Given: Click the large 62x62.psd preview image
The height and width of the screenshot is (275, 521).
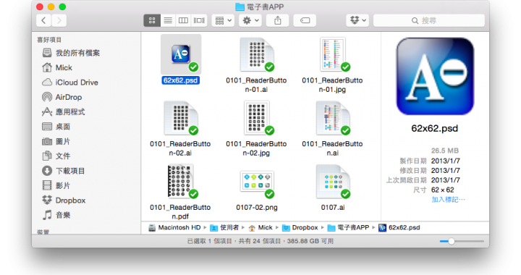Looking at the screenshot, I should [435, 77].
